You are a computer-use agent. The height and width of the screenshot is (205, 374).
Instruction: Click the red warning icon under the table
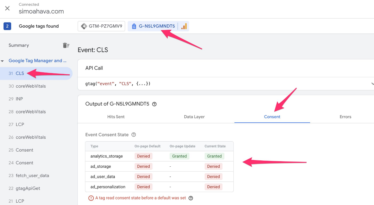[x=91, y=198]
